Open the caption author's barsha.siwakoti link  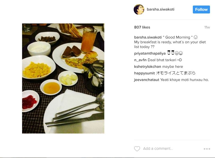(148, 37)
